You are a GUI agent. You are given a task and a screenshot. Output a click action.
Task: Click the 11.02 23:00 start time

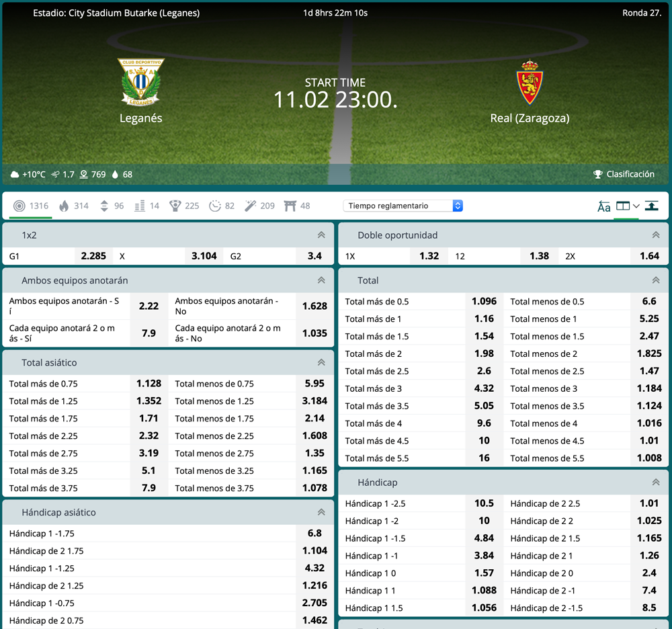tap(335, 100)
